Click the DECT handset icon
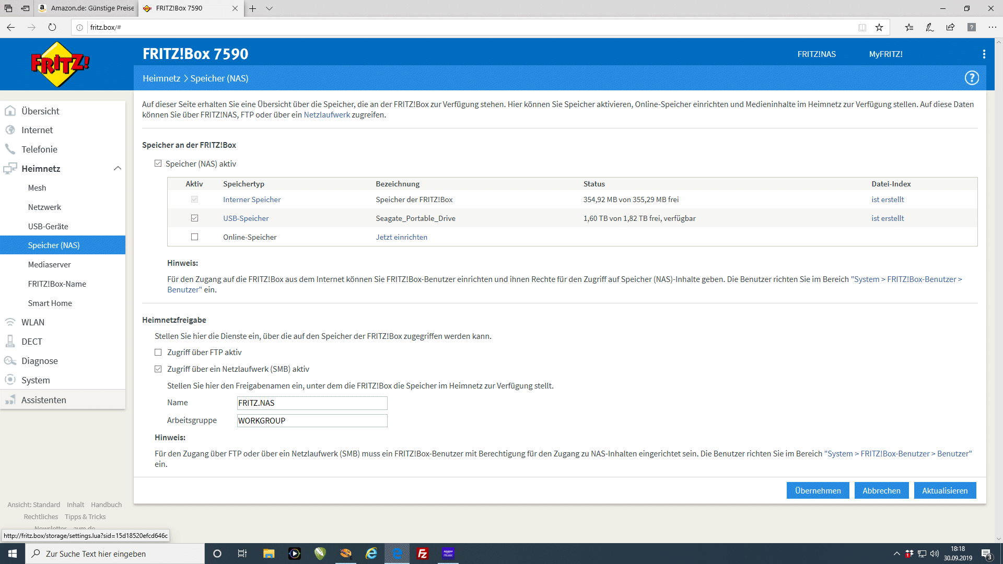1003x564 pixels. click(10, 342)
